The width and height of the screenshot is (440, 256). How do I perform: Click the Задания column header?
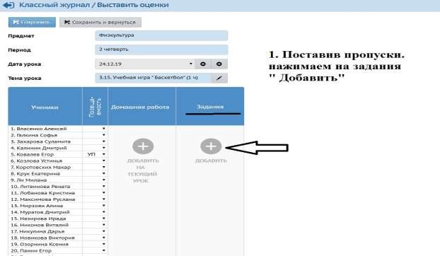210,106
